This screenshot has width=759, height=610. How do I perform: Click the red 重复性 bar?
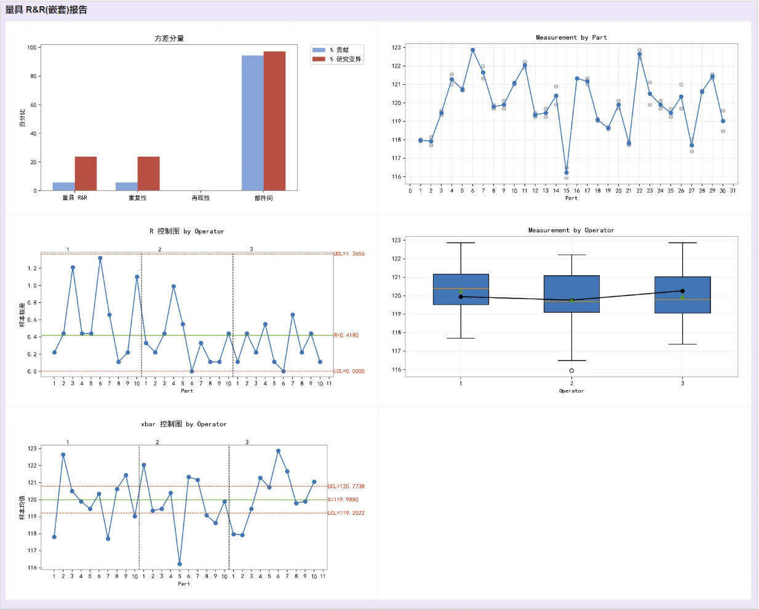tap(148, 174)
